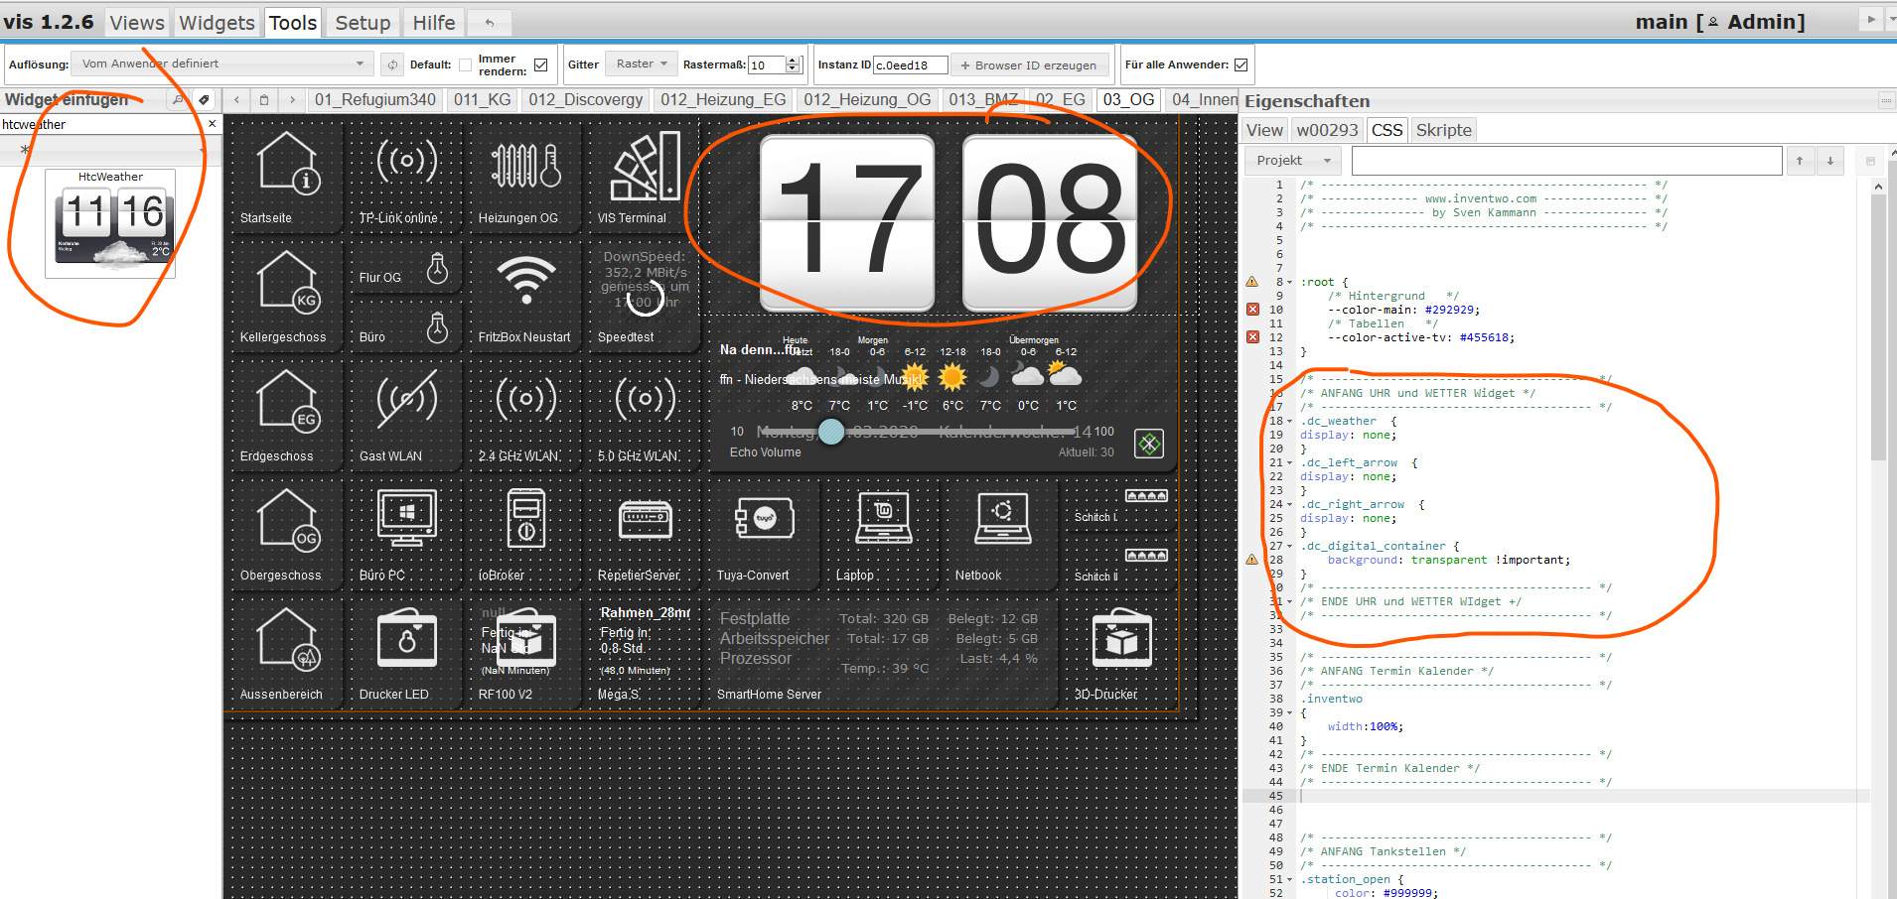The image size is (1897, 899).
Task: Open the Raster grid dropdown
Action: tap(641, 64)
